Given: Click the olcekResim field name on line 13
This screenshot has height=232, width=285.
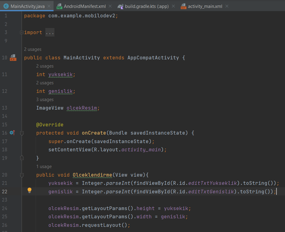Looking at the screenshot, I should click(x=82, y=108).
